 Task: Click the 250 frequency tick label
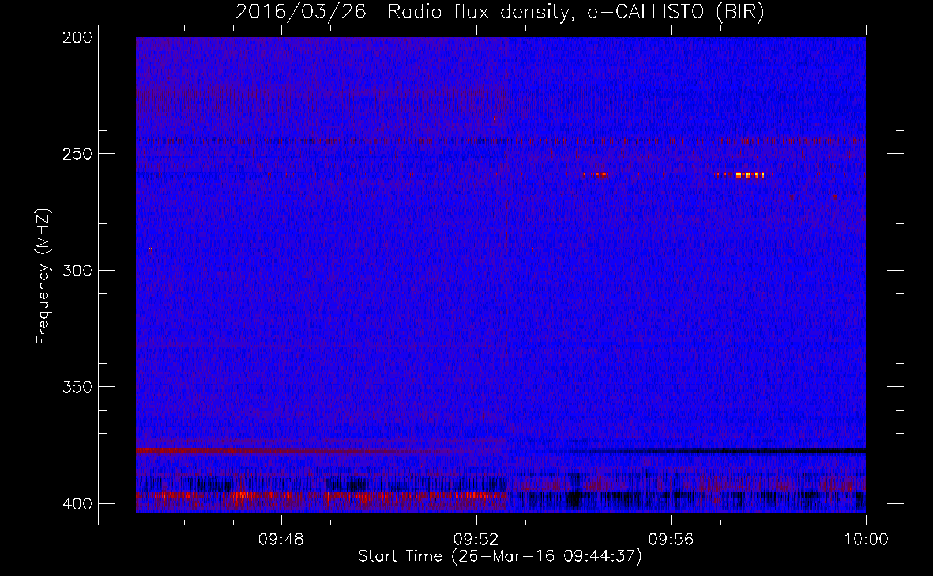pos(77,154)
